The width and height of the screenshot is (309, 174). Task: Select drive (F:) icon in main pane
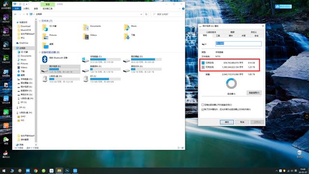pyautogui.click(x=85, y=70)
